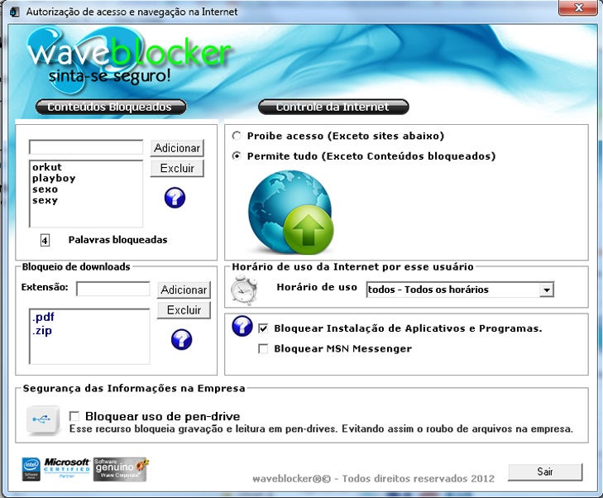The image size is (603, 498).
Task: Click the help icon in download blocking section
Action: [181, 339]
